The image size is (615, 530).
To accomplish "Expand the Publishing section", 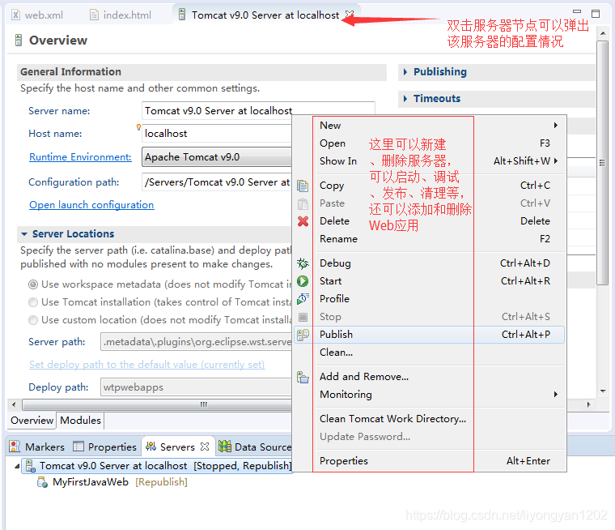I will (405, 72).
